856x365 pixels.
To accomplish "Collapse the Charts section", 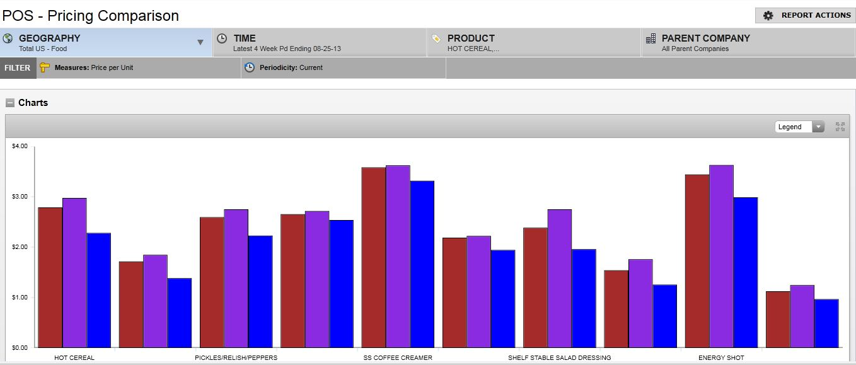I will pyautogui.click(x=10, y=103).
